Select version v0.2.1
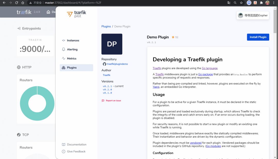The width and height of the screenshot is (278, 159). tap(107, 86)
